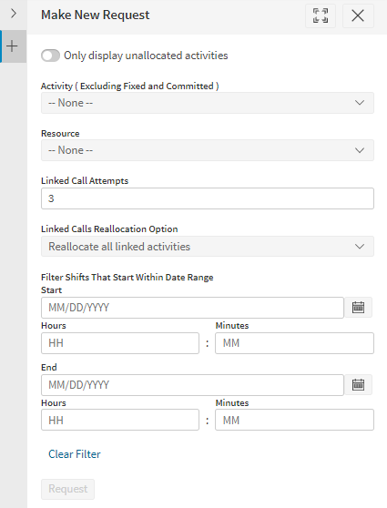The height and width of the screenshot is (508, 387).
Task: Open the Start date calendar picker
Action: [x=358, y=307]
